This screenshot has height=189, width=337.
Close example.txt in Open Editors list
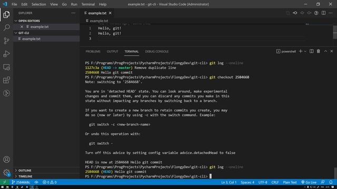[22, 27]
